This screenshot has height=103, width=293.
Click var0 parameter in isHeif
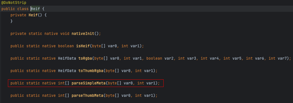112,46
